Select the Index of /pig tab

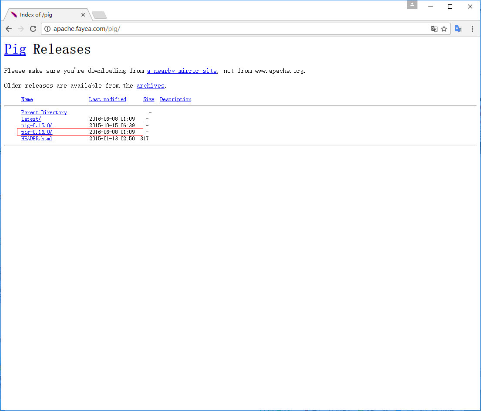click(x=44, y=15)
